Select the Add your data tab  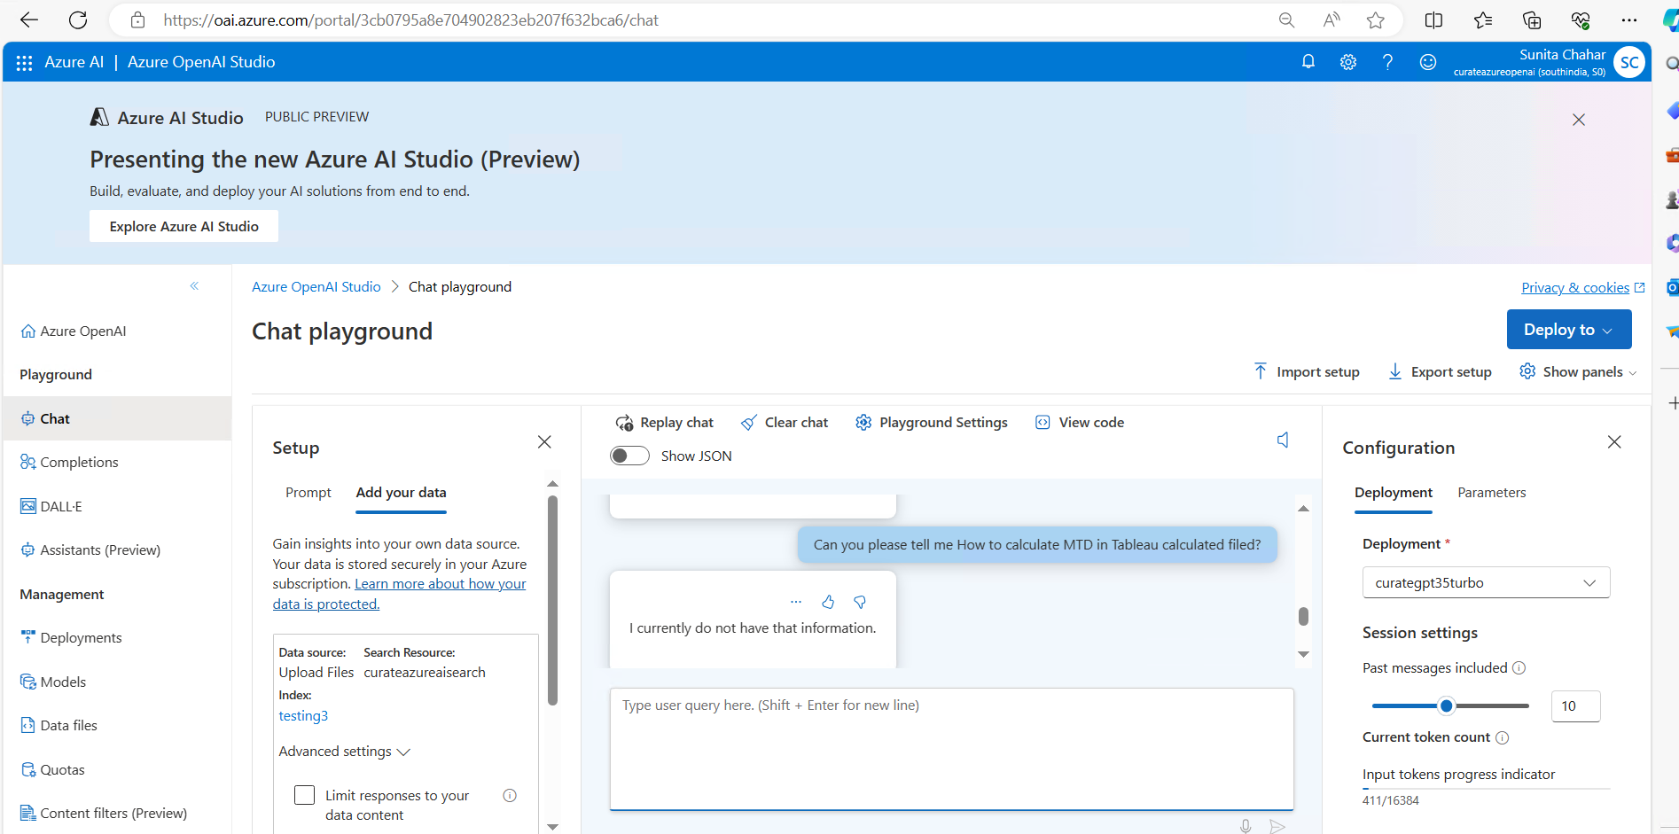[x=401, y=493]
